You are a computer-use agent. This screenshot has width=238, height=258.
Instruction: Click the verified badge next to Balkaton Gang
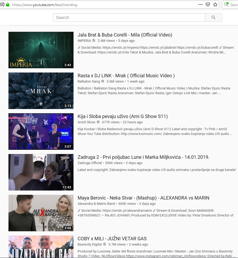103,81
